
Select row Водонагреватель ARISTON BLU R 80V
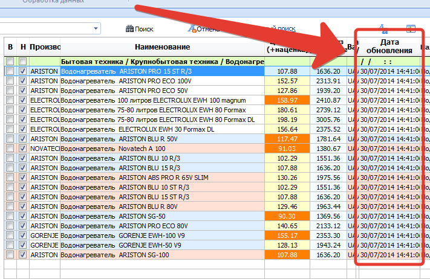click(162, 207)
